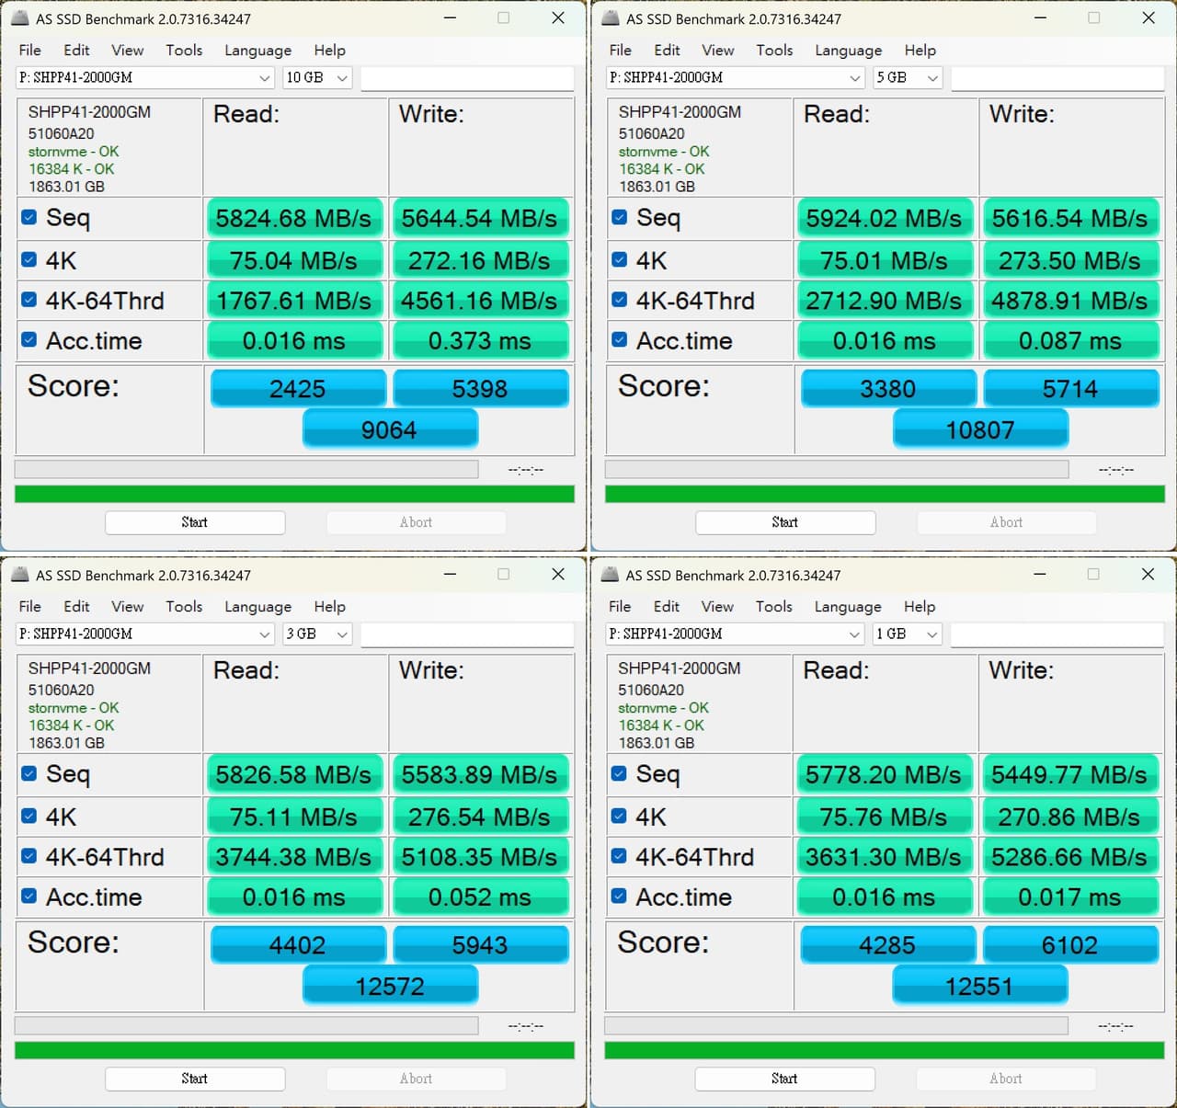Click the AS SSD app icon in the 5 GB test window title bar
This screenshot has height=1108, width=1177.
tap(610, 18)
